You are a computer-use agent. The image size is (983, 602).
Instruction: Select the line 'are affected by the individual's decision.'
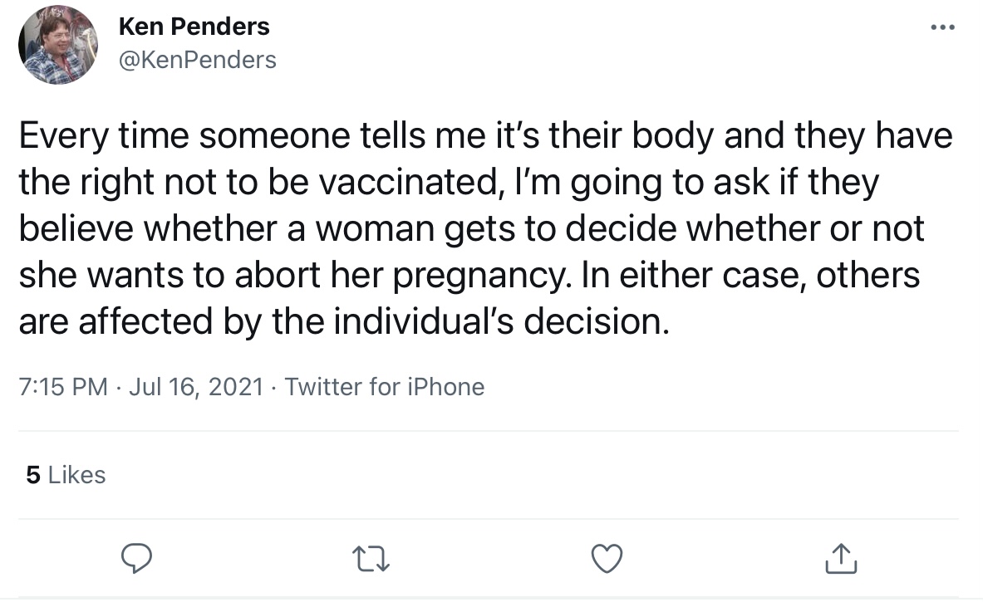tap(344, 321)
